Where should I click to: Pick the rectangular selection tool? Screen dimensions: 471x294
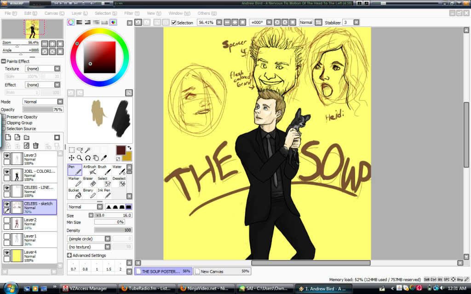coord(71,150)
